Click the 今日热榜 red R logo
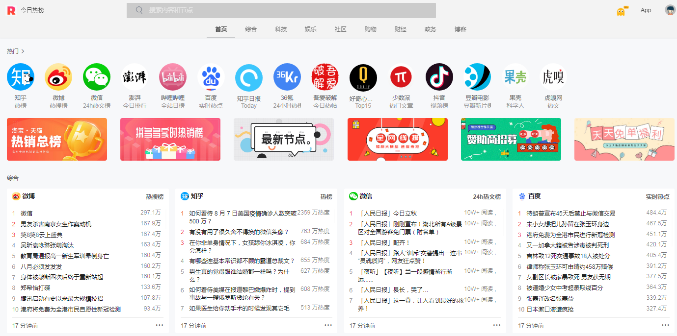 point(11,10)
